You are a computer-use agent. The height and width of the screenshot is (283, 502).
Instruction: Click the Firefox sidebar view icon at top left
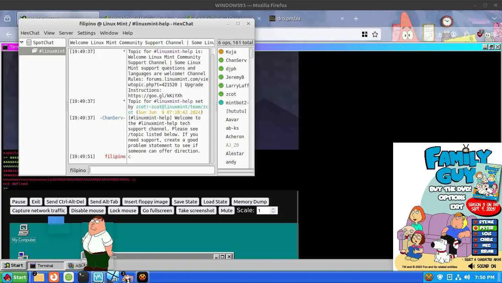coord(7,18)
